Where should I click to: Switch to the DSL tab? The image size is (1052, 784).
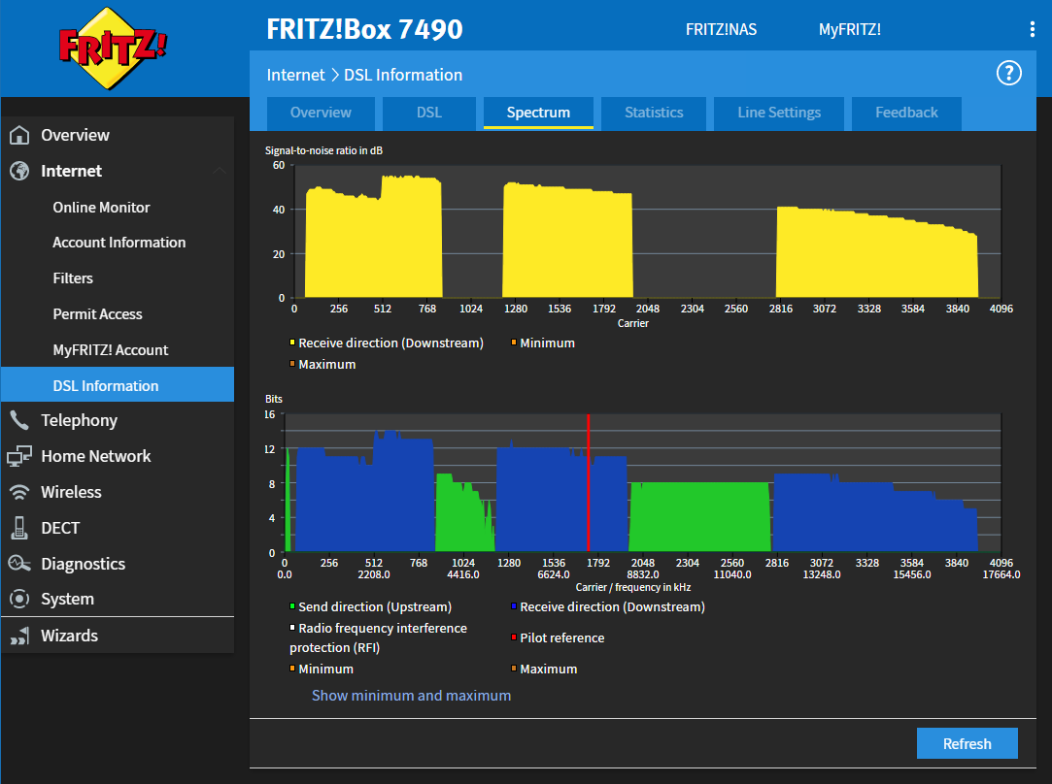(429, 113)
